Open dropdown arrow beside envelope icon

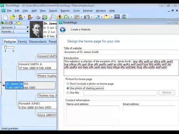click(102, 17)
